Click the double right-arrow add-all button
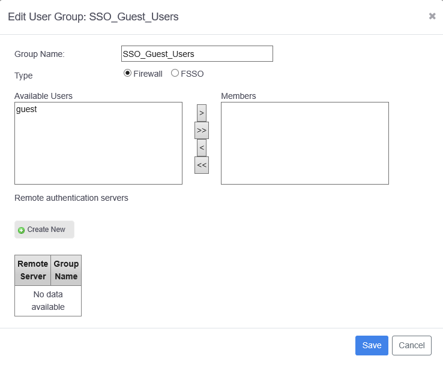Viewport: 443px width, 365px height. [202, 130]
